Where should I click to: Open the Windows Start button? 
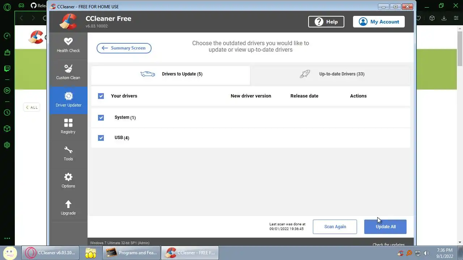tap(10, 253)
